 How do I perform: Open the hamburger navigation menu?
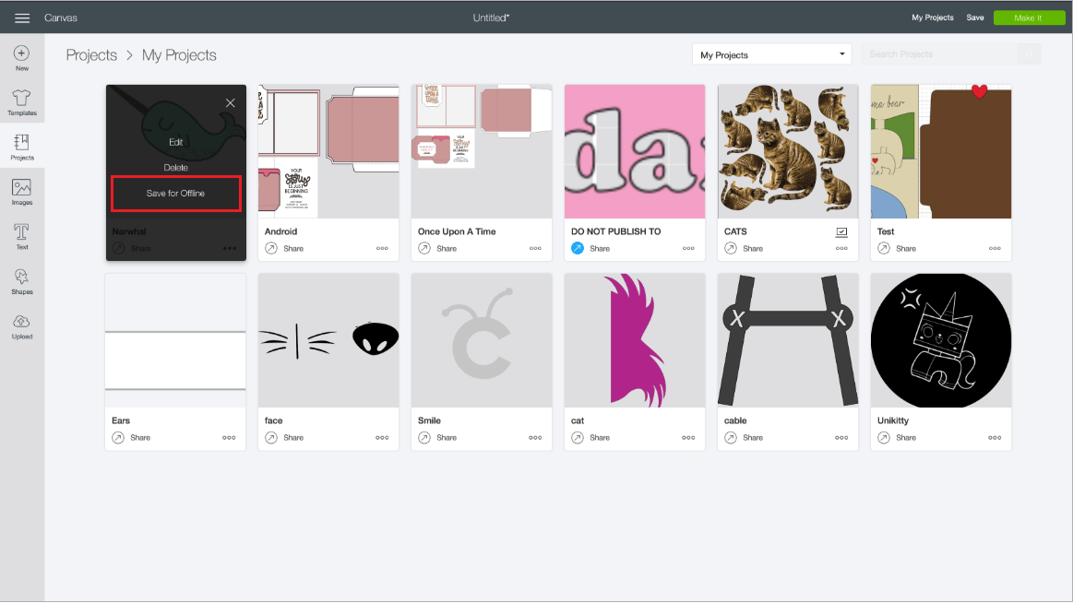tap(22, 16)
